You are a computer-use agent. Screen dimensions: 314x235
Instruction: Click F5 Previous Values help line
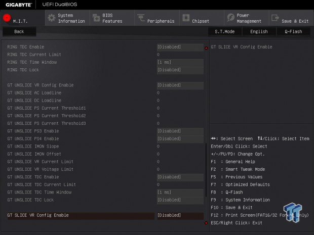click(x=237, y=177)
